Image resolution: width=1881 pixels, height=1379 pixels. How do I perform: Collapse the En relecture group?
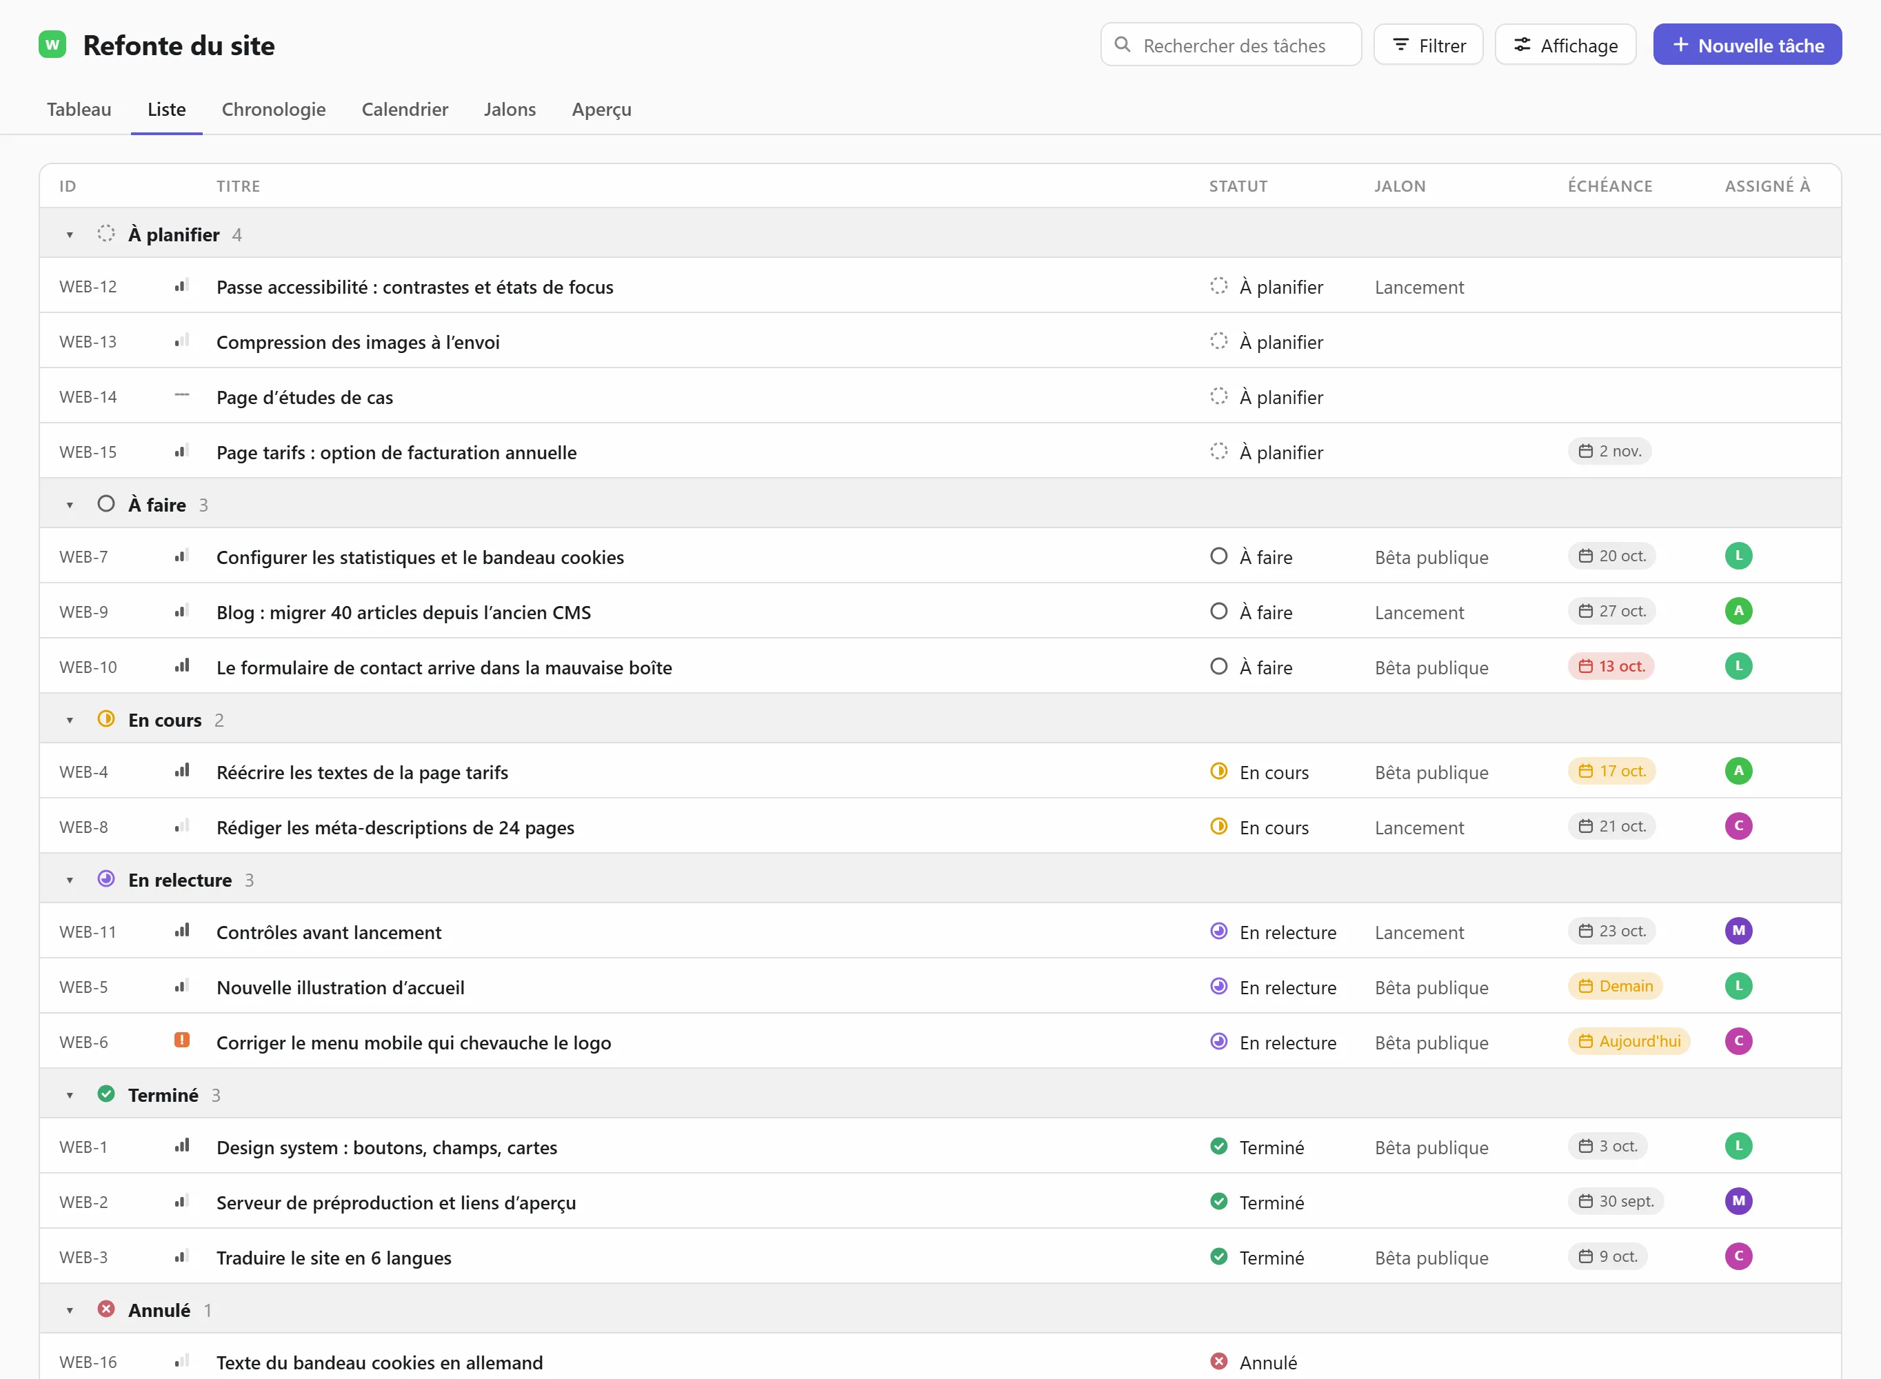[x=70, y=880]
